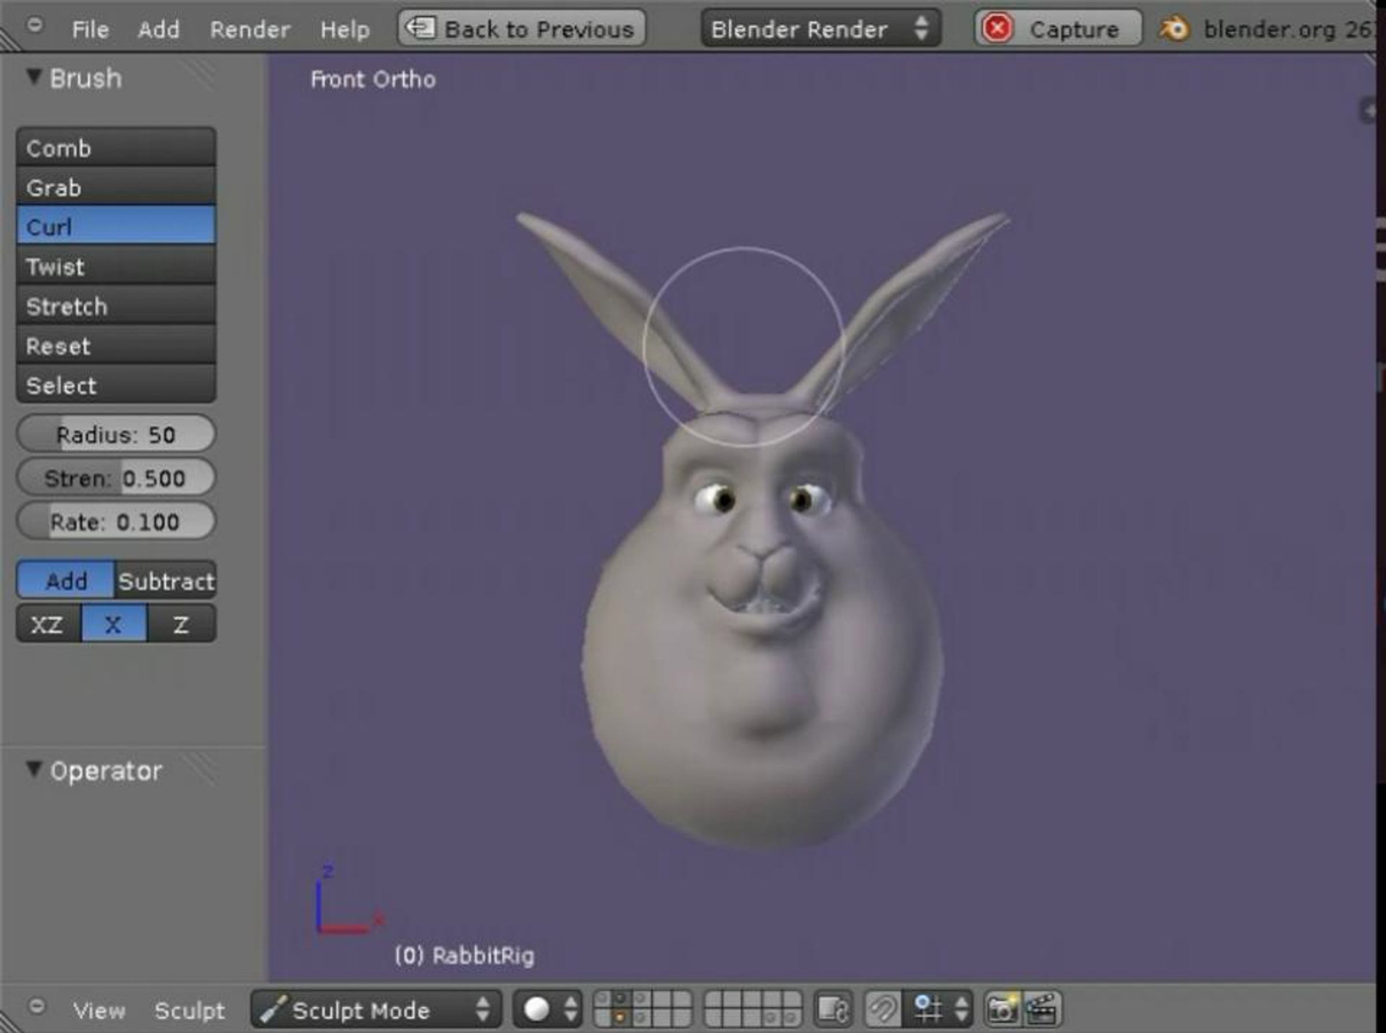Adjust the Rate slider
1386x1033 pixels.
pos(116,521)
